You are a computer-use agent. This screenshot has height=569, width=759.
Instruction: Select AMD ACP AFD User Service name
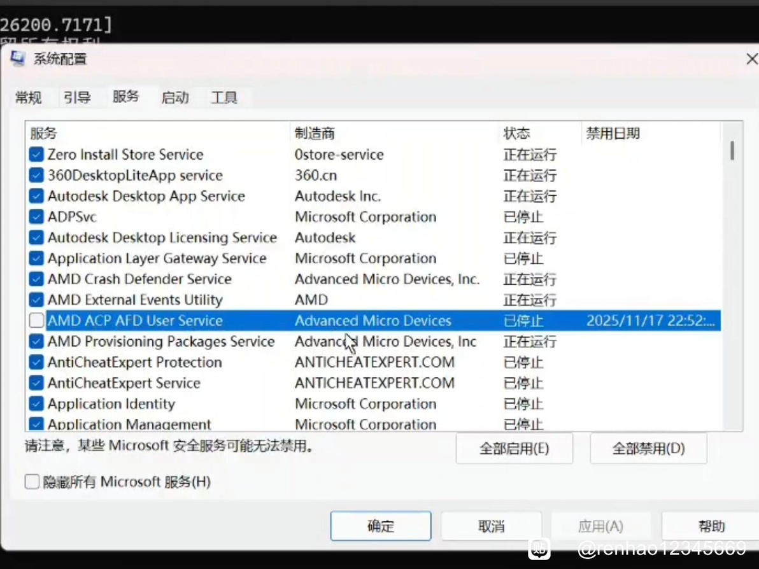coord(135,320)
